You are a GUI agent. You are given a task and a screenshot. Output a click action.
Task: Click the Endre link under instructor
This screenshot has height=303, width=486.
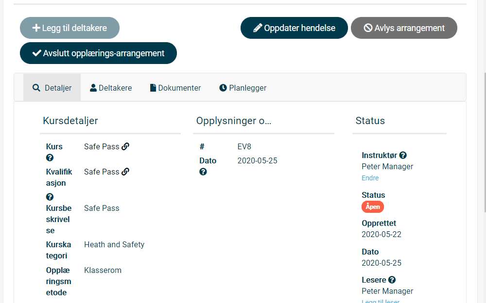pyautogui.click(x=370, y=178)
